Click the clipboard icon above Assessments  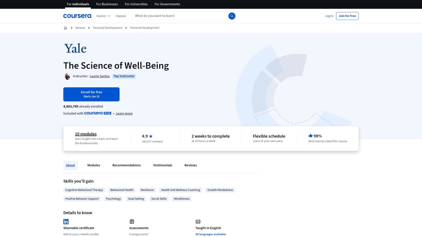point(132,221)
